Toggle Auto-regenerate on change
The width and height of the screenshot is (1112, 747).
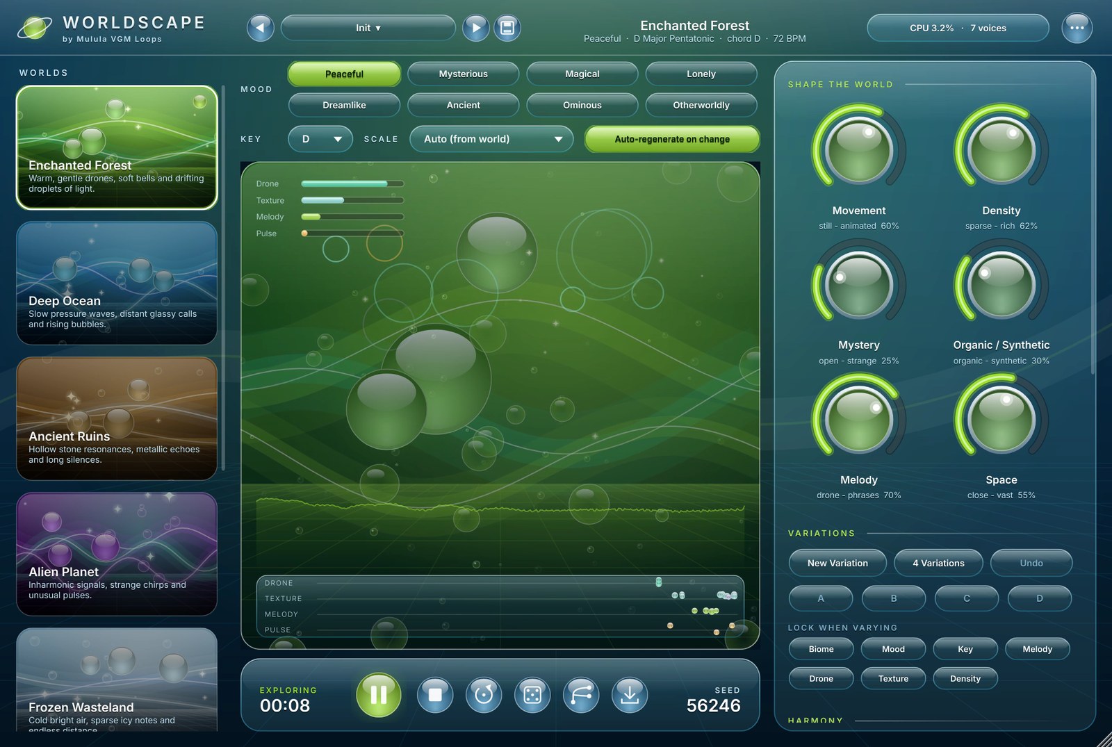672,139
